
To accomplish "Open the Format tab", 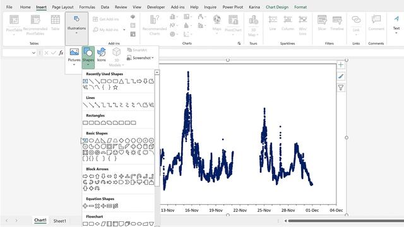I will [300, 7].
